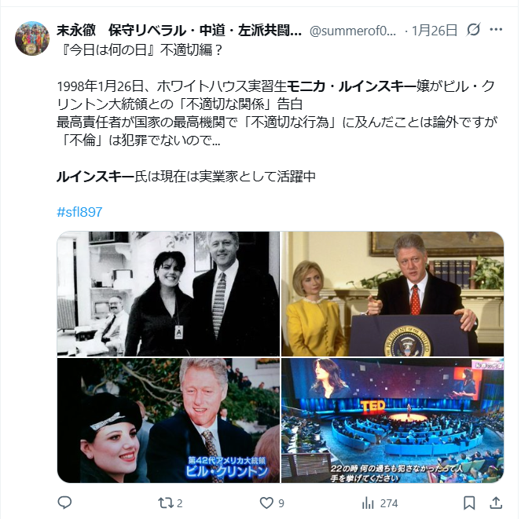Open the beret photo with ビル・クリントン caption
Image resolution: width=521 pixels, height=519 pixels.
[x=168, y=420]
